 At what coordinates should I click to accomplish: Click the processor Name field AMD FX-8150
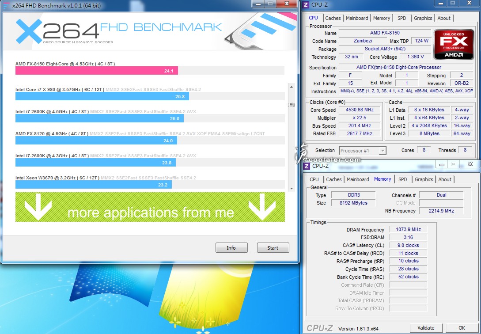[x=385, y=33]
